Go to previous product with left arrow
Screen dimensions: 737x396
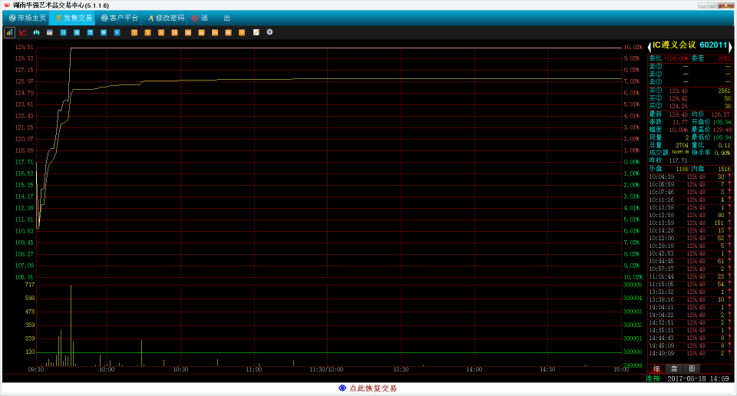coord(649,46)
